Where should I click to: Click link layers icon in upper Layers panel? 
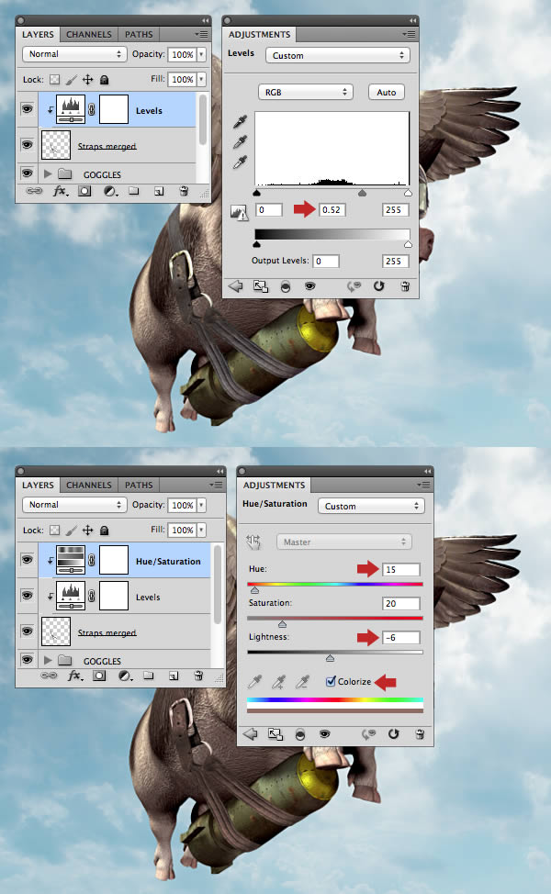pos(34,191)
